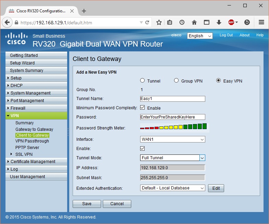This screenshot has width=269, height=224.
Task: Click the Save button
Action: pyautogui.click(x=87, y=204)
